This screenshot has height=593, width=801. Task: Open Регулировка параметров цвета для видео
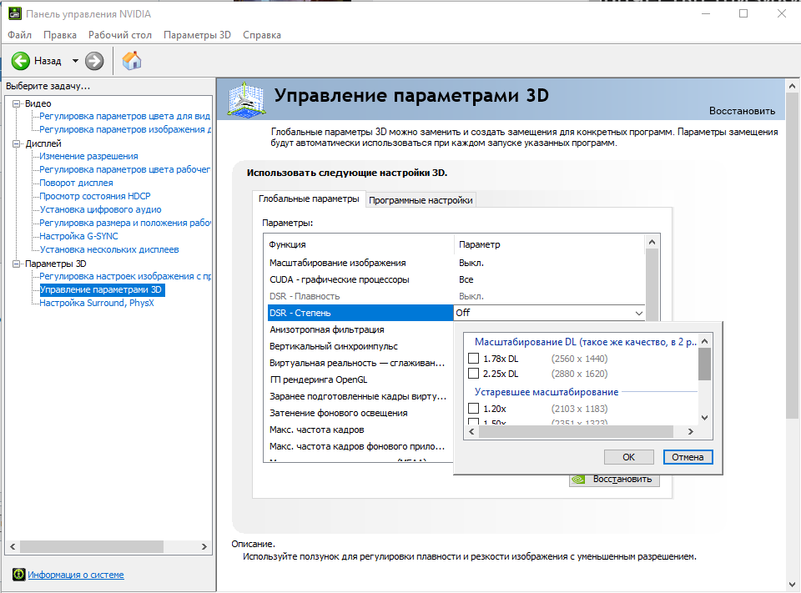[x=124, y=117]
